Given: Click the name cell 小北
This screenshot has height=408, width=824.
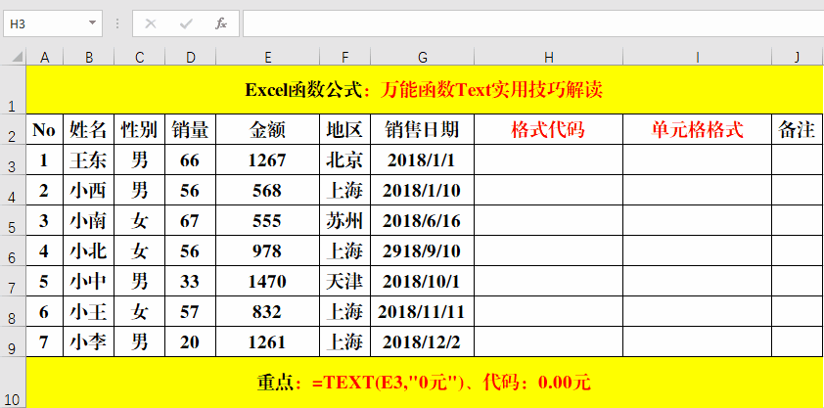Looking at the screenshot, I should 89,251.
